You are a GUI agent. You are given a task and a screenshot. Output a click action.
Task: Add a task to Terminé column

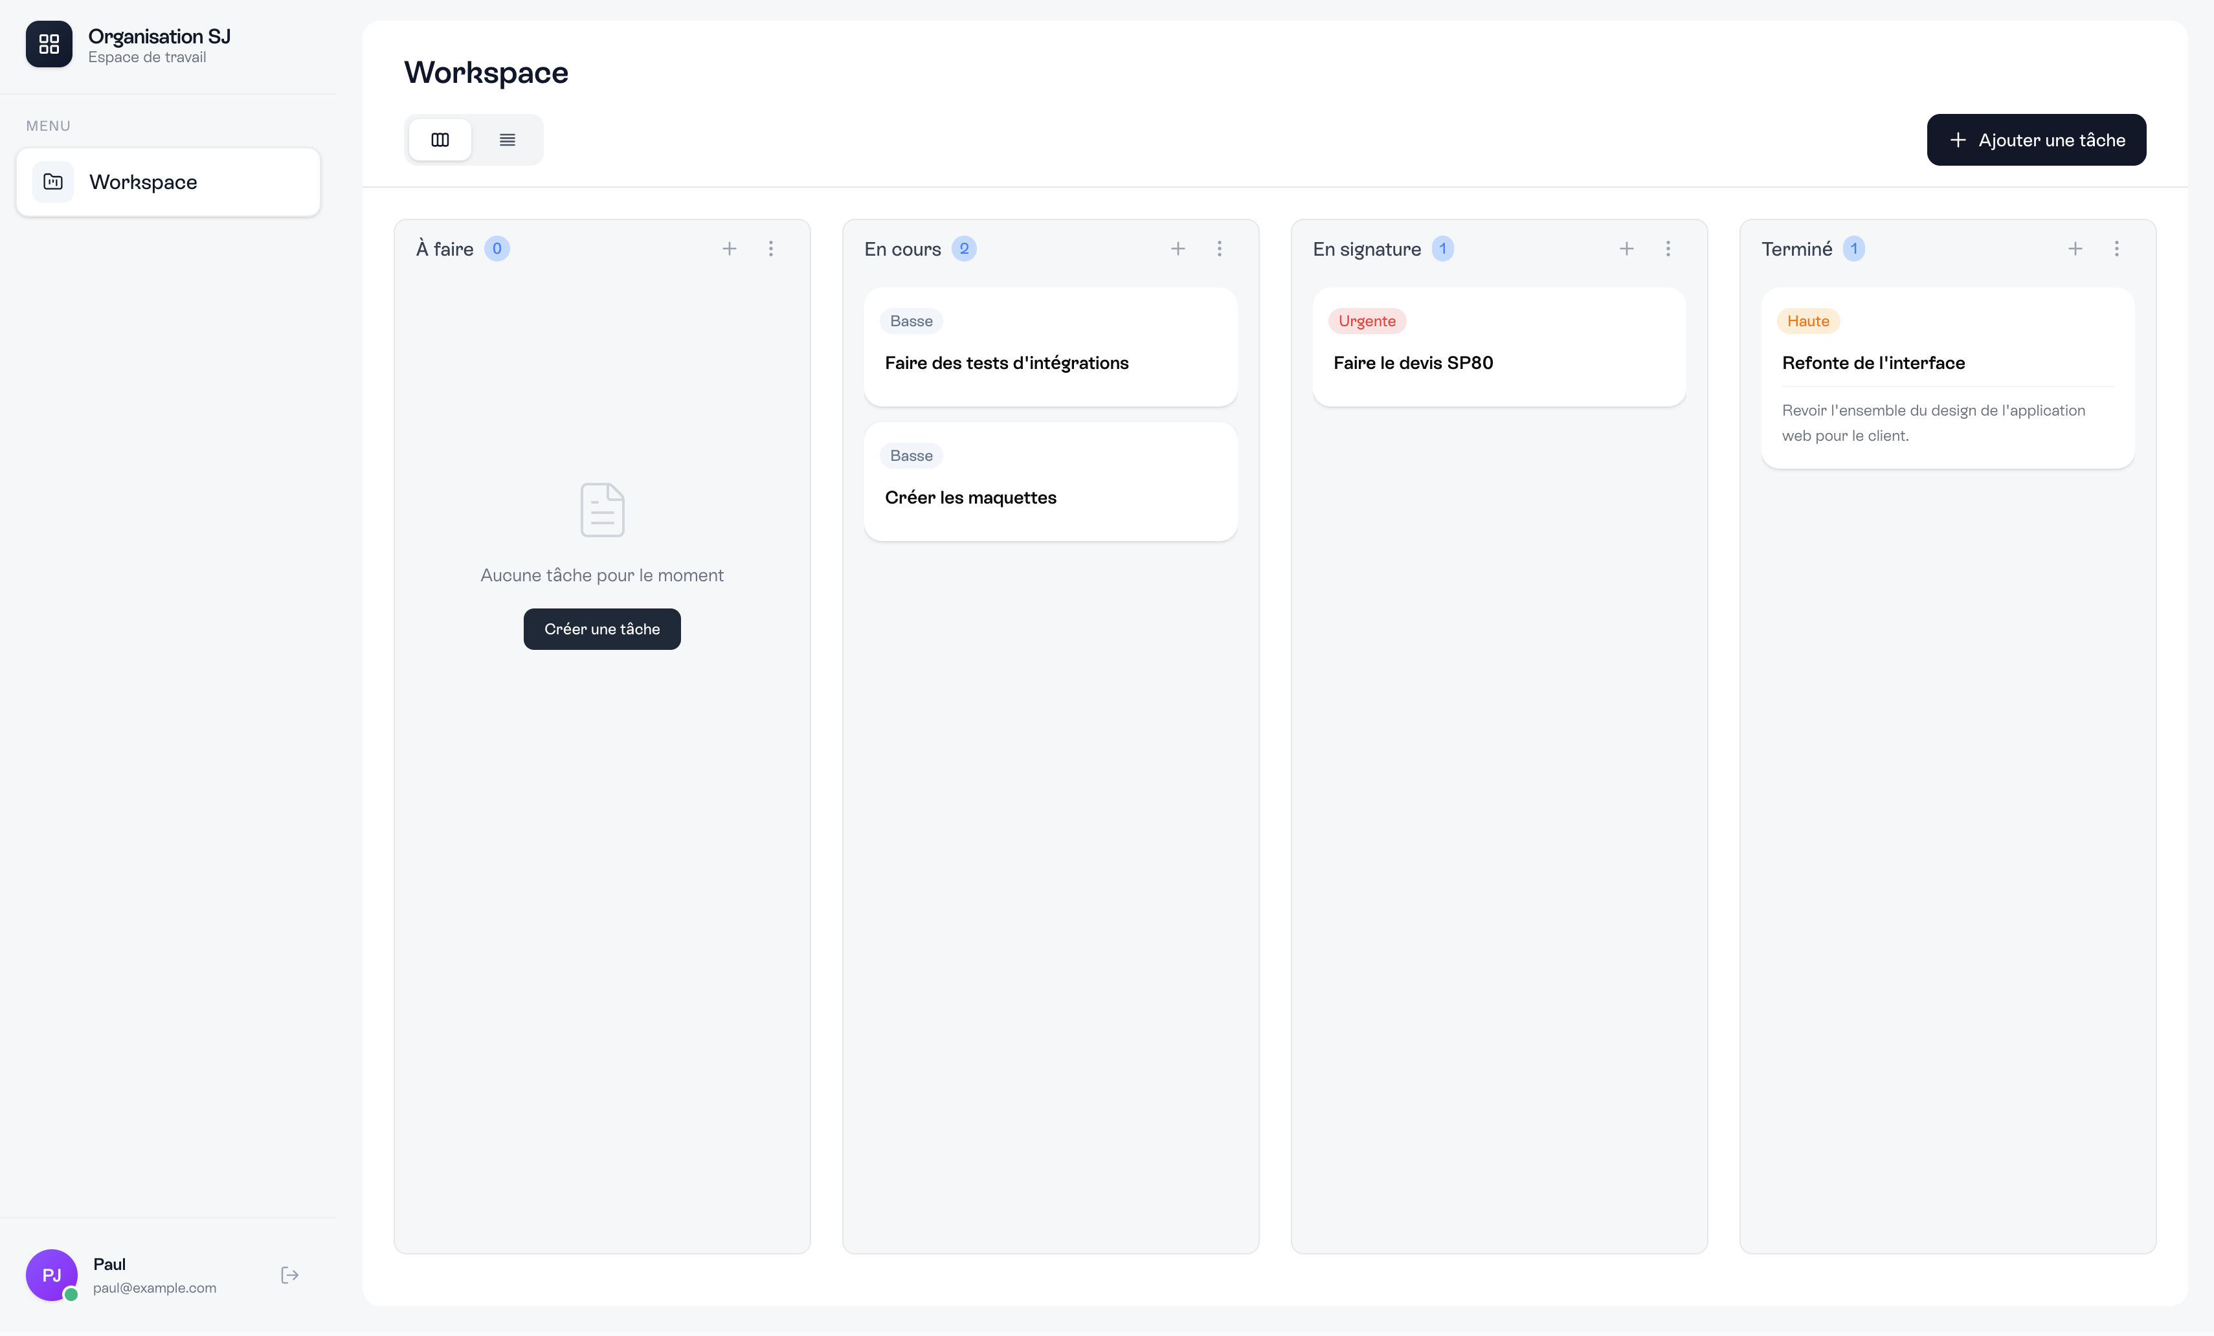click(x=2074, y=249)
